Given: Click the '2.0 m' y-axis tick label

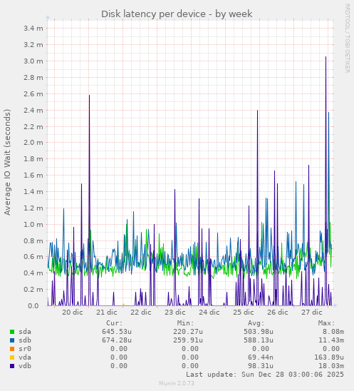Looking at the screenshot, I should tap(33, 143).
